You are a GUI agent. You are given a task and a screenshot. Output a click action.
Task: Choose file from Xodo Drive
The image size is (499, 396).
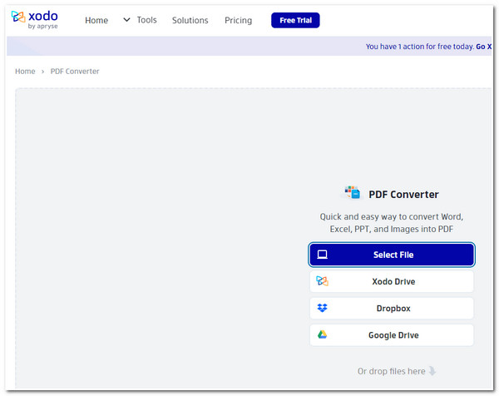392,281
